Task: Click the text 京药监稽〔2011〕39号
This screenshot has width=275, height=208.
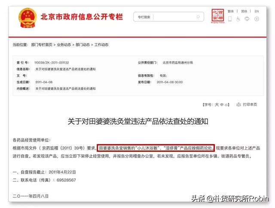Action: pyautogui.click(x=64, y=148)
